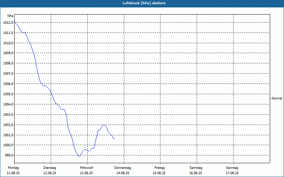Click the 1010,0 y-axis value
The height and width of the screenshot is (177, 284).
click(8, 43)
